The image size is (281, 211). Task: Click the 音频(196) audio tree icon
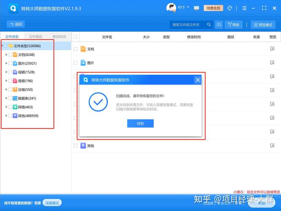pos(15,81)
